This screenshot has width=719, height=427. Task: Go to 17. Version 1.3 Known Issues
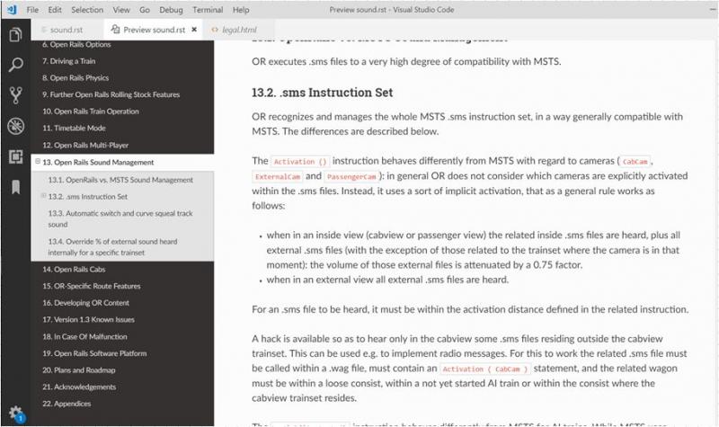[88, 320]
